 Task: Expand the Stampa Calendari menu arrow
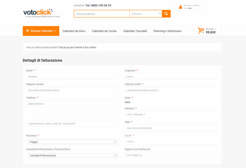point(55,31)
